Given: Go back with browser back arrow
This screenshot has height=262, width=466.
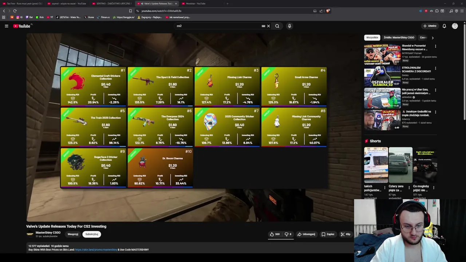Looking at the screenshot, I should 4,11.
